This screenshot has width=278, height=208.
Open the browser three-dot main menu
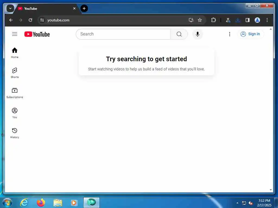(267, 20)
